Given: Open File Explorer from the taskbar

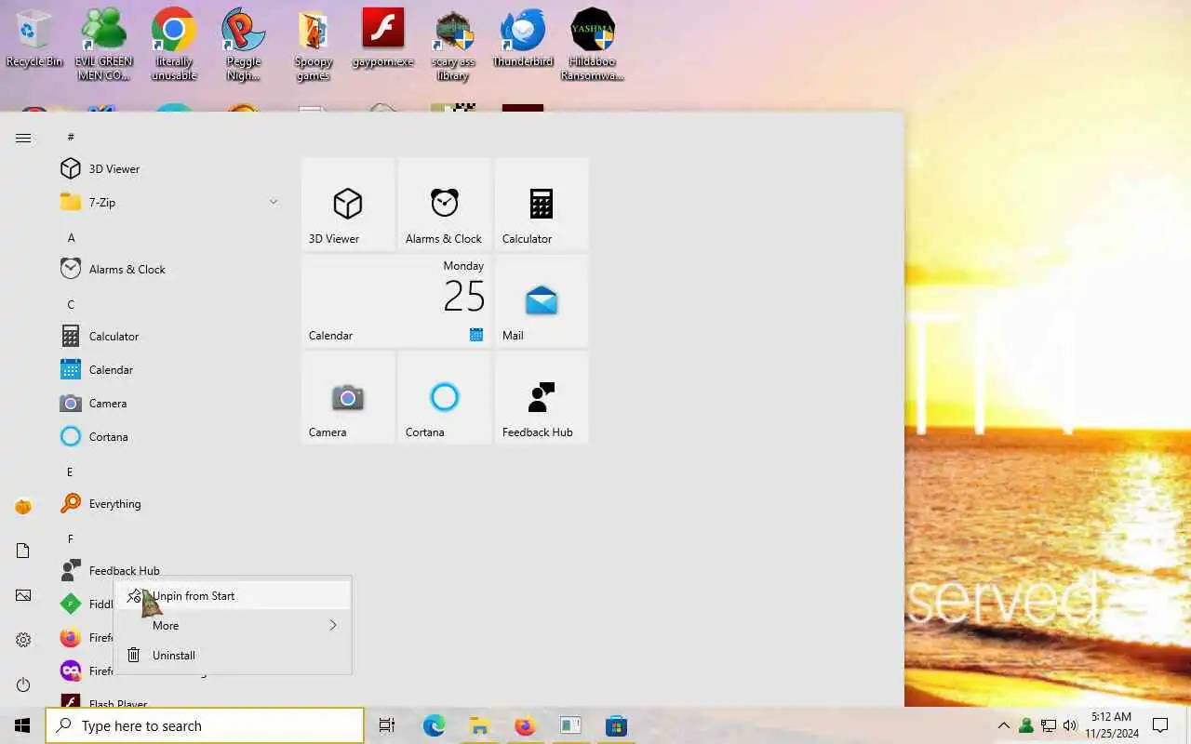Looking at the screenshot, I should [479, 725].
